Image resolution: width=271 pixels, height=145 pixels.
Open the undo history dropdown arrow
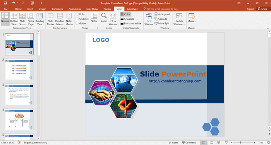[18, 3]
